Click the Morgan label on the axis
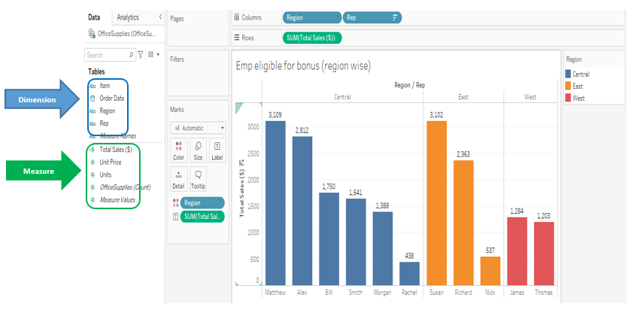The image size is (640, 316). point(383,293)
